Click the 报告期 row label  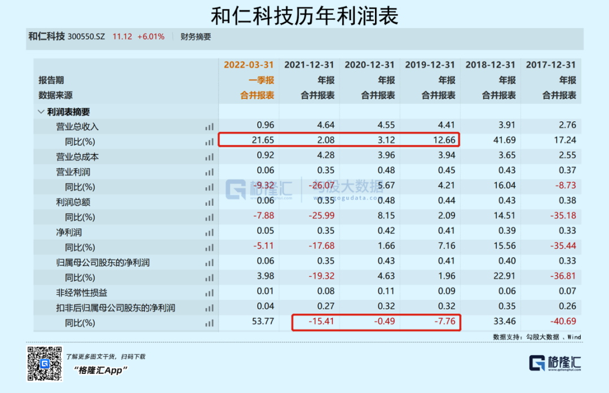(51, 80)
